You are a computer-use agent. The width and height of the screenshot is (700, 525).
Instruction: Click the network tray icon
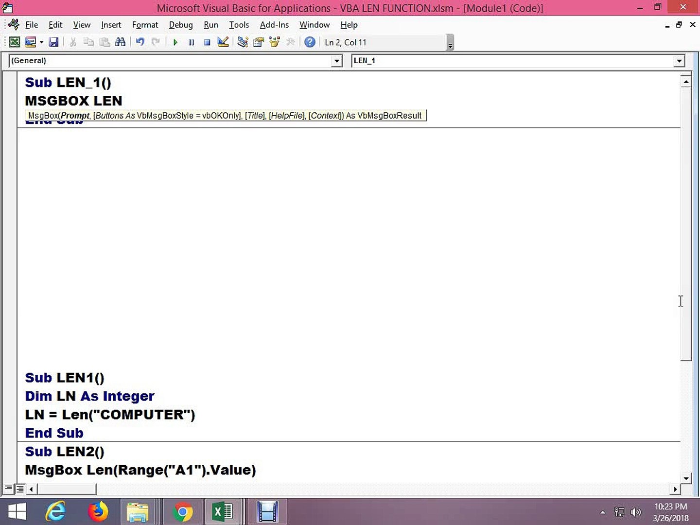[x=619, y=512]
